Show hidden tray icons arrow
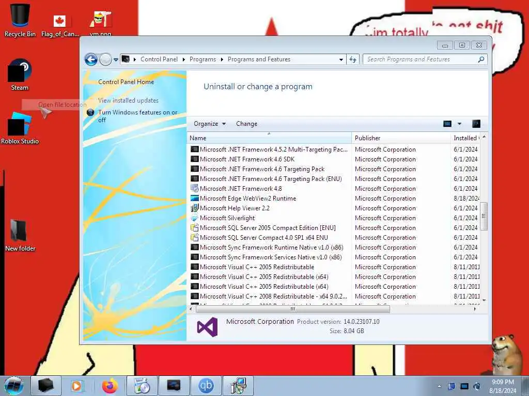The width and height of the screenshot is (529, 396). tap(439, 386)
